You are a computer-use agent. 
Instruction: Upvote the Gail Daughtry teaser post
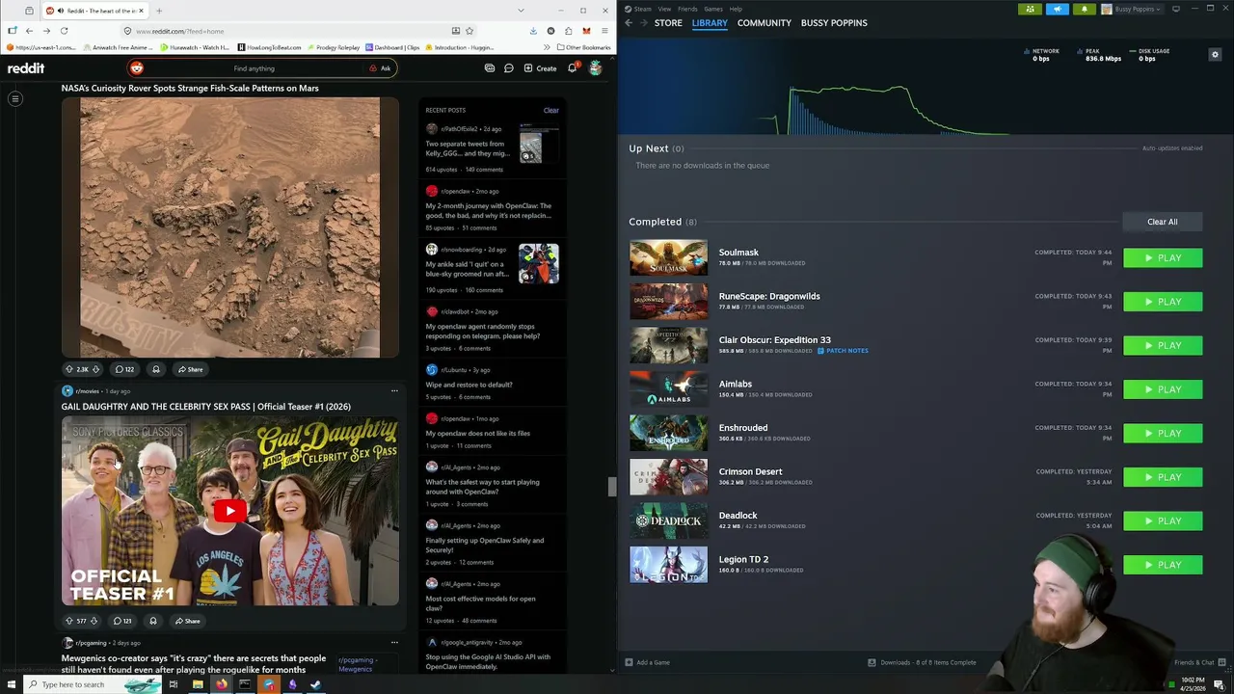(69, 621)
